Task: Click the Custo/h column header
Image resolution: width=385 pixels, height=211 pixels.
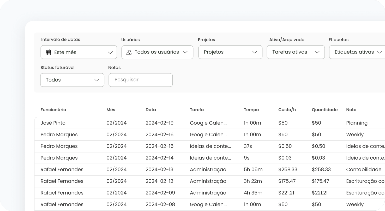Action: click(287, 110)
